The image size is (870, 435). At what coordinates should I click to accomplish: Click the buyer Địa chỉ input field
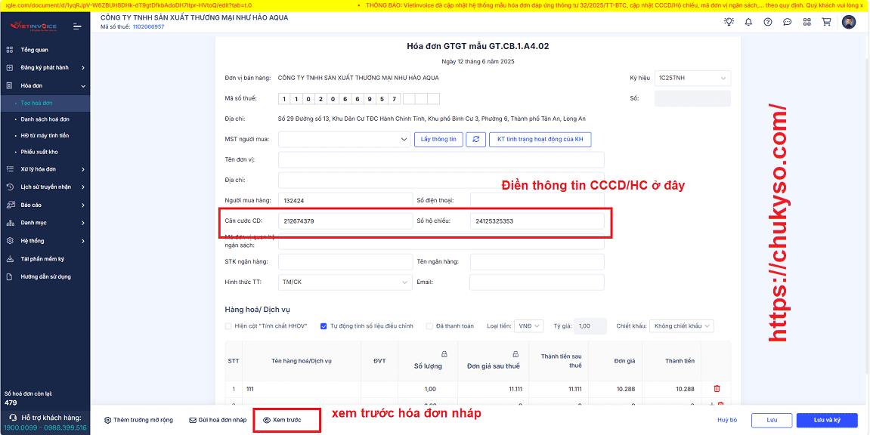441,180
